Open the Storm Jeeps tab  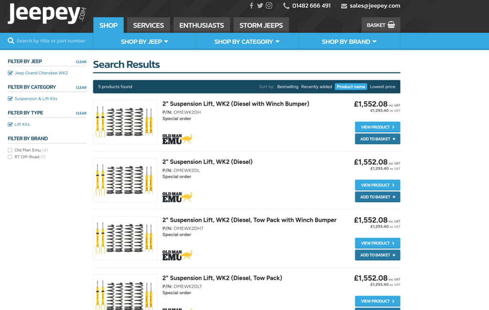point(261,25)
